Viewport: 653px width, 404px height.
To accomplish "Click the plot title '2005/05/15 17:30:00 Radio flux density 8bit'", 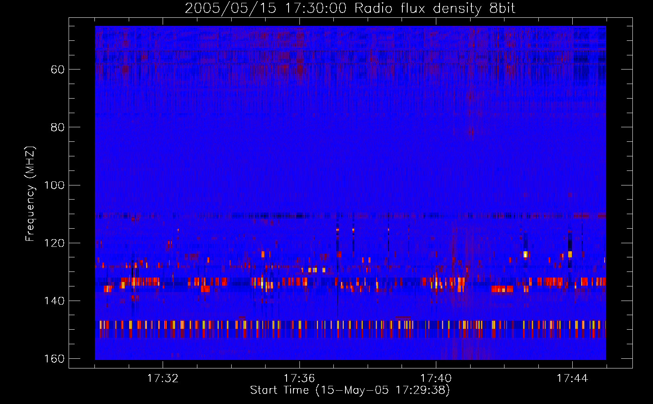I will (x=350, y=8).
